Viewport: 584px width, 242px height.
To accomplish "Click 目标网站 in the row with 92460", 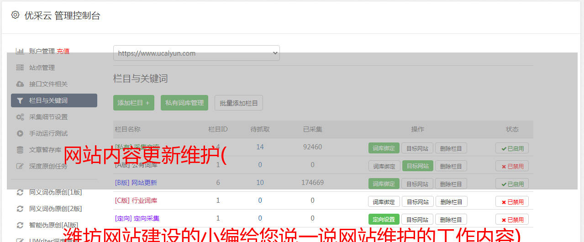I will pos(418,148).
